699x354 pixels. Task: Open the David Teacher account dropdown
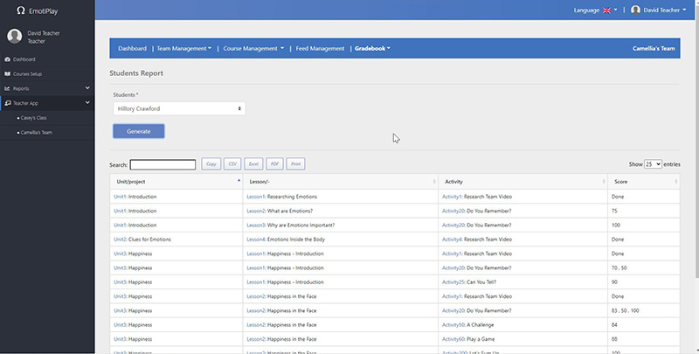point(659,10)
